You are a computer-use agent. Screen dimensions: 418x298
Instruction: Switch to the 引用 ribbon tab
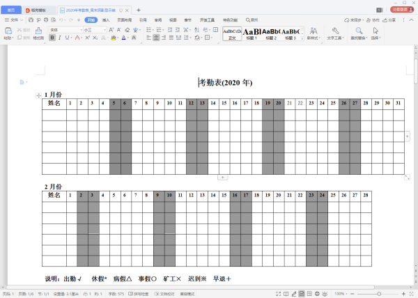click(x=143, y=20)
